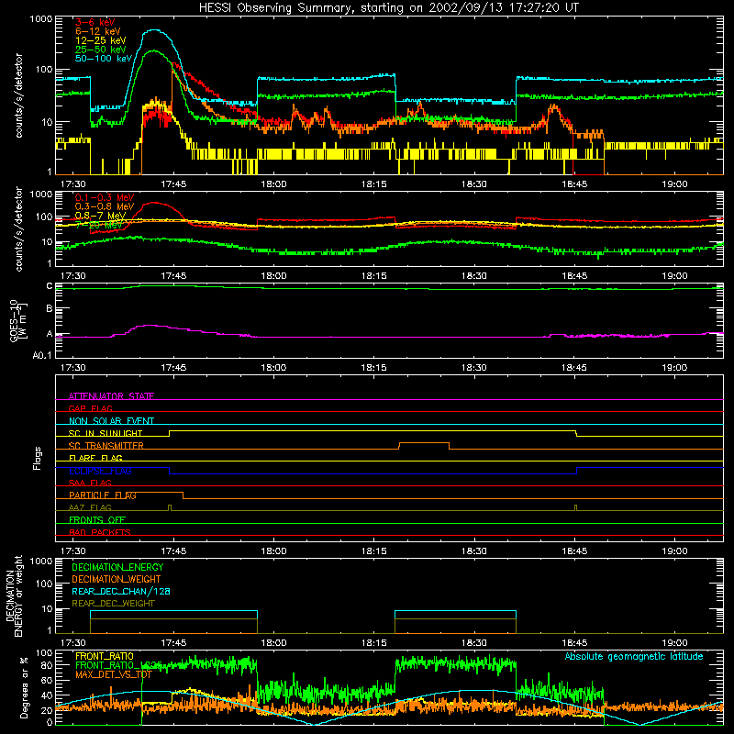The image size is (734, 734).
Task: Select the 3-6 keV legend label
Action: point(95,22)
